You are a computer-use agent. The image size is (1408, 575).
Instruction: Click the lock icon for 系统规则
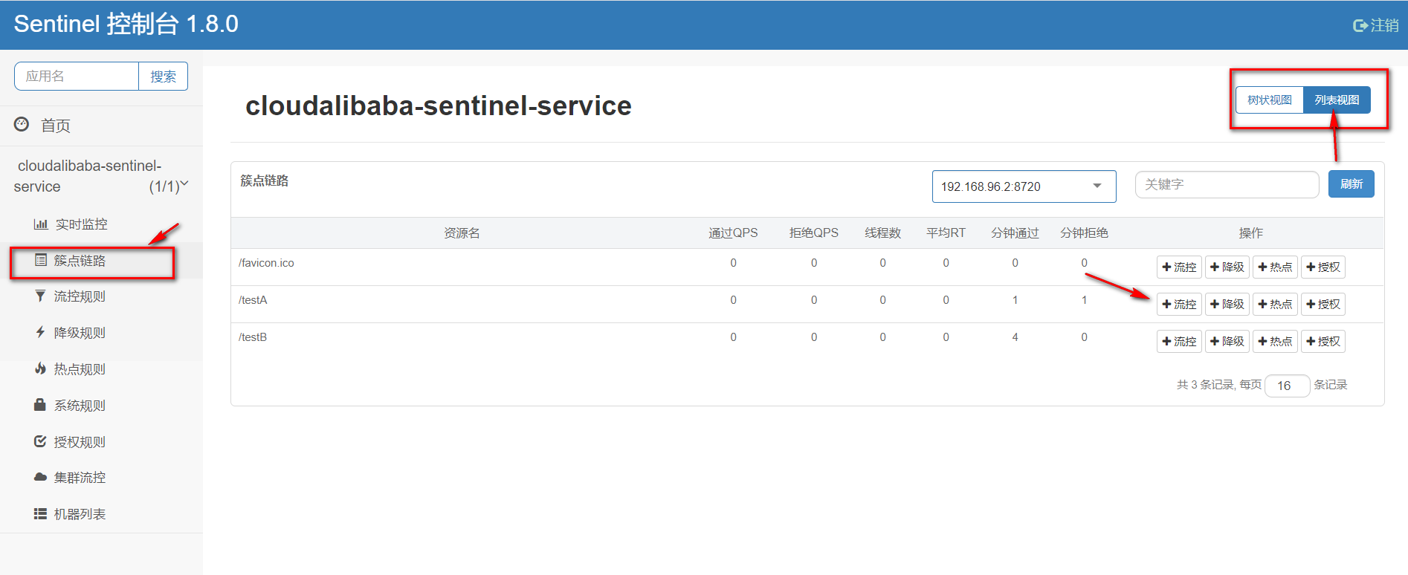40,405
